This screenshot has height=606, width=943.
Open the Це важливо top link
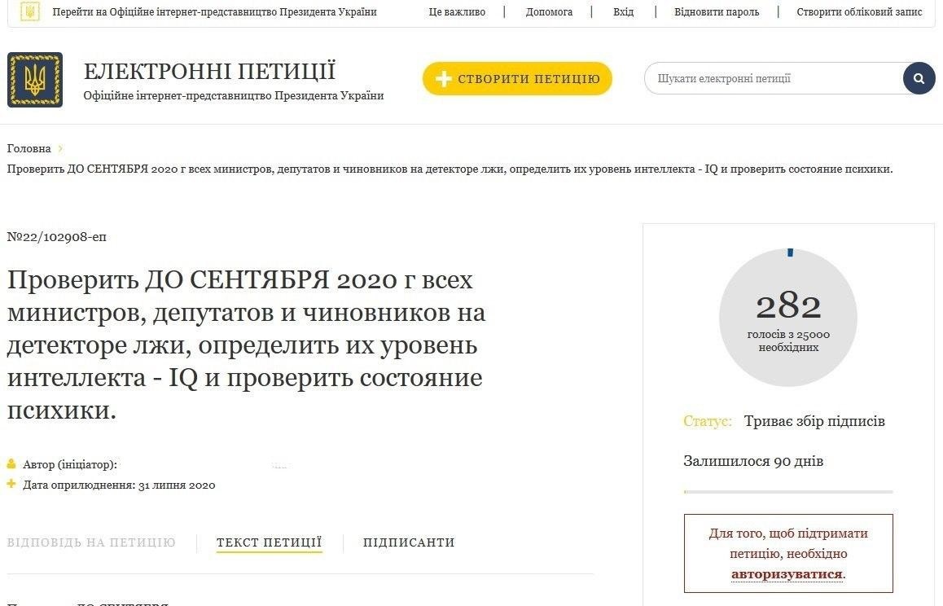457,12
